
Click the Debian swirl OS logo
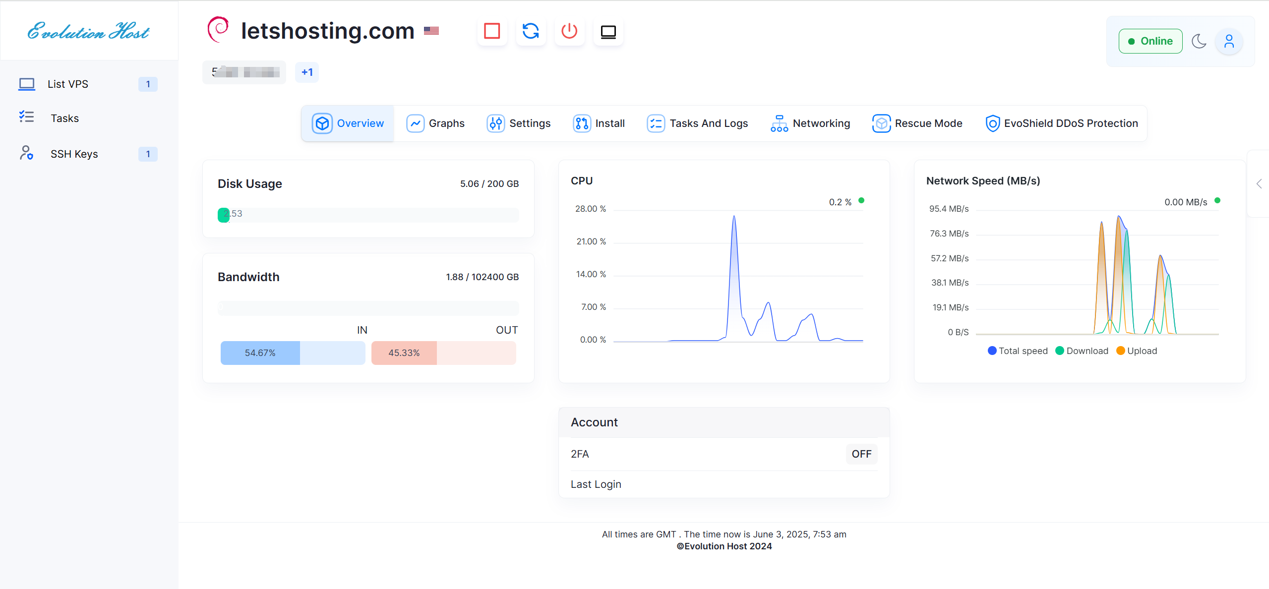(218, 30)
